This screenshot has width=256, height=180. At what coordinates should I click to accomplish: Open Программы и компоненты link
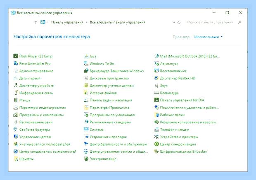[x=41, y=115]
